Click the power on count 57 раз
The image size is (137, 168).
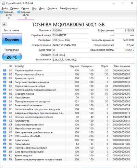125,45
